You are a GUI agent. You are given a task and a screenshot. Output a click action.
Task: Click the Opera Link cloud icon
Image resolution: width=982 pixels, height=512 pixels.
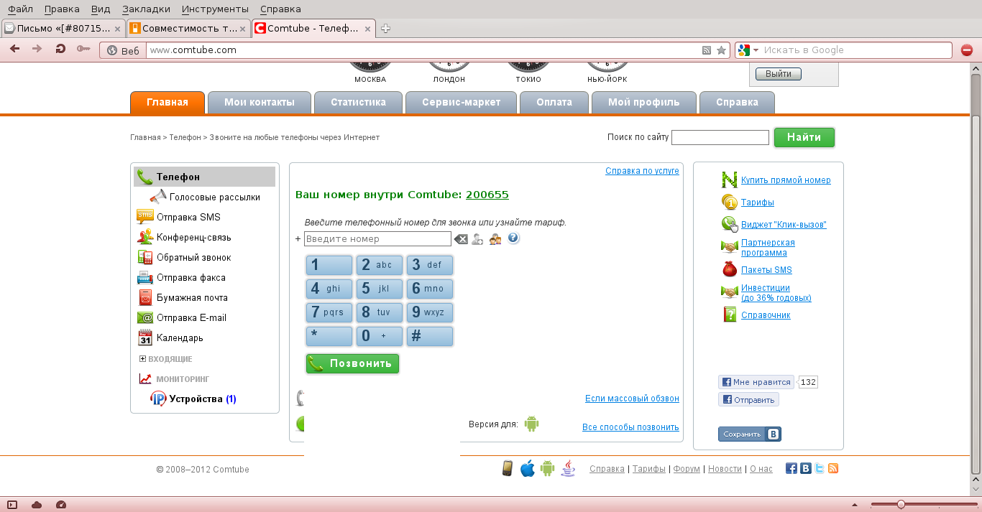(x=37, y=504)
